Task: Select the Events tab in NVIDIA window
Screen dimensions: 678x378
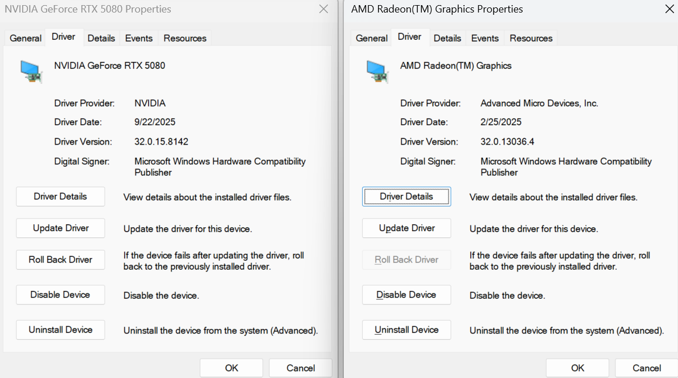Action: 139,38
